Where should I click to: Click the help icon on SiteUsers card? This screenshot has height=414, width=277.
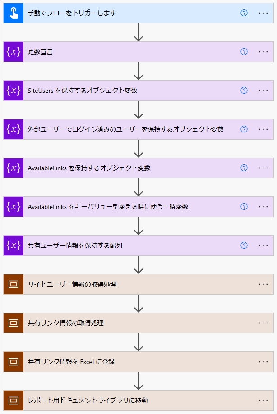point(244,91)
